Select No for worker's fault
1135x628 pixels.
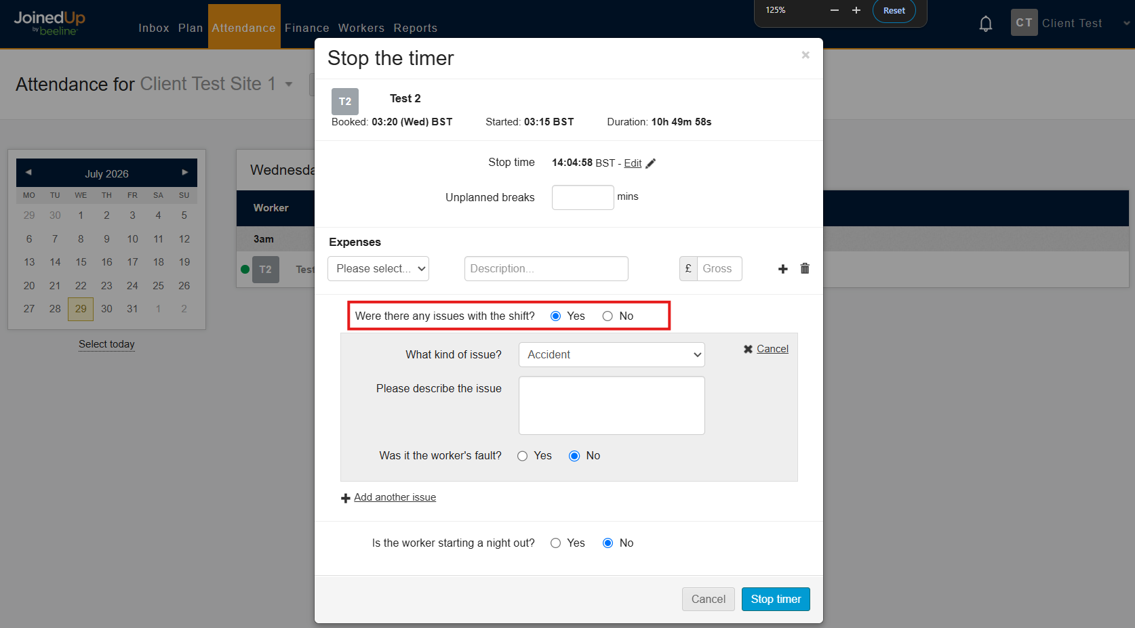574,456
